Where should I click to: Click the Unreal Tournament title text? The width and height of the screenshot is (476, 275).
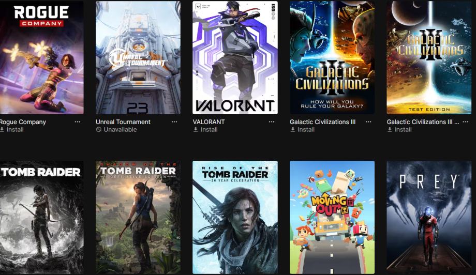pos(123,122)
